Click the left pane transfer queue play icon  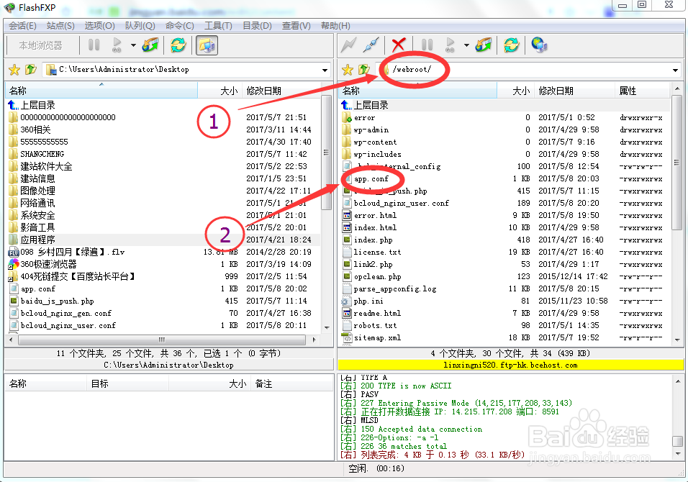117,45
